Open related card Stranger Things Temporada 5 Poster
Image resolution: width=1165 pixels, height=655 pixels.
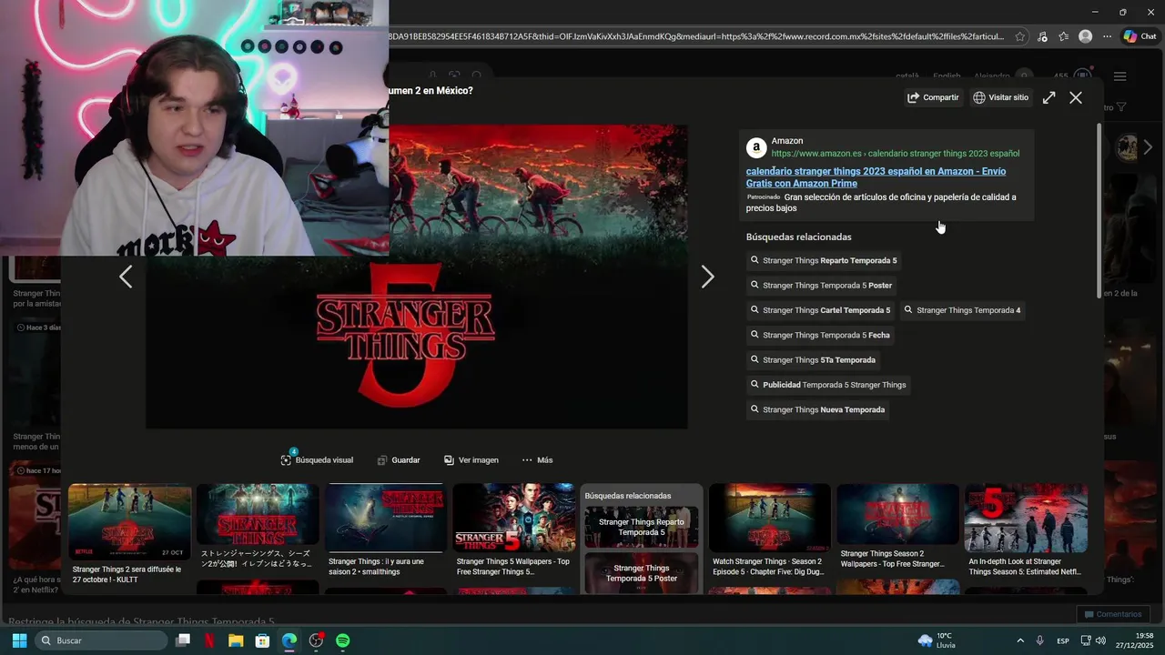[x=642, y=573]
